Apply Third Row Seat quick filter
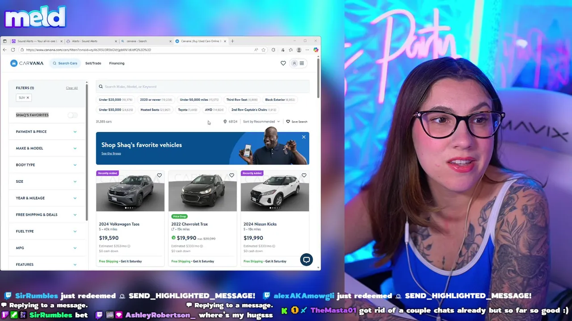Screen dimensions: 572x321 (242, 100)
